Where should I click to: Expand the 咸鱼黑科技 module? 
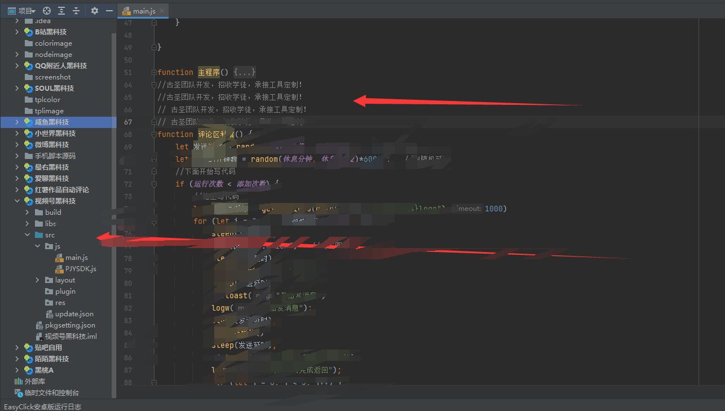[x=17, y=122]
